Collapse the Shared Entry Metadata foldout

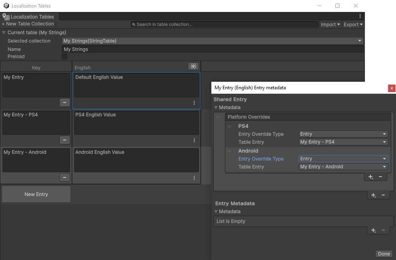click(x=216, y=108)
